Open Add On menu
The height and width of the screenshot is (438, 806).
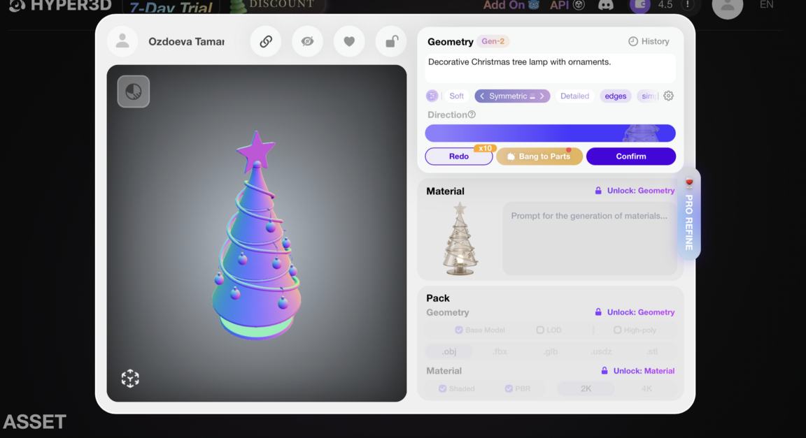click(511, 5)
